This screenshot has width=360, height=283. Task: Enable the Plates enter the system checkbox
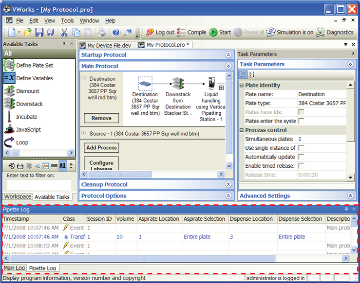click(301, 121)
